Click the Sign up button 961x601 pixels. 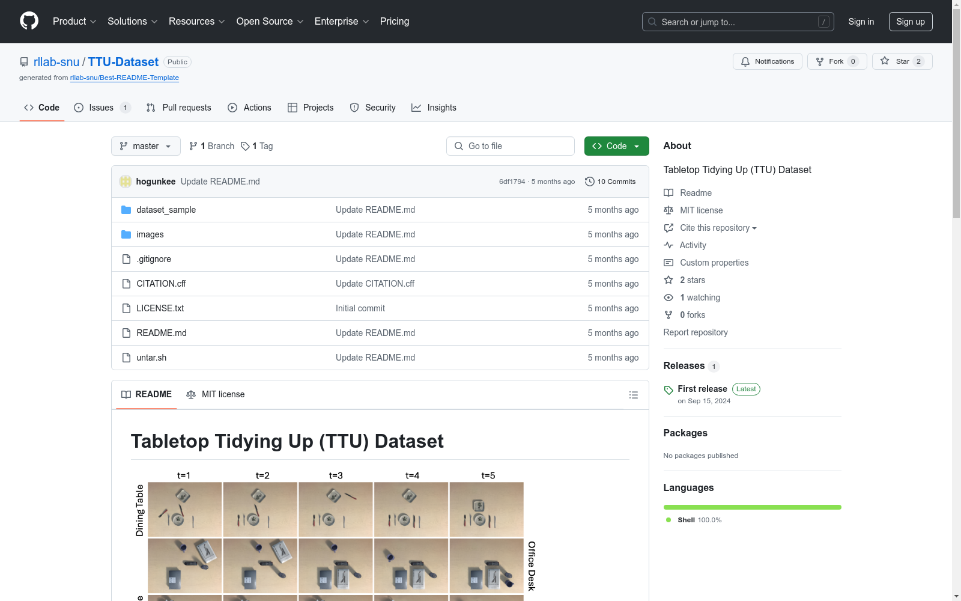(x=911, y=22)
